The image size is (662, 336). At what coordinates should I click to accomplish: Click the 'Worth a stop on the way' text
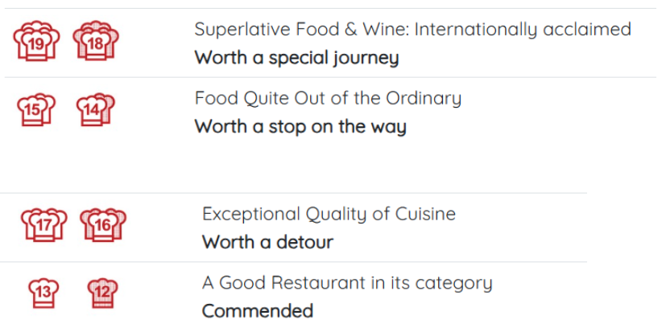pos(300,127)
